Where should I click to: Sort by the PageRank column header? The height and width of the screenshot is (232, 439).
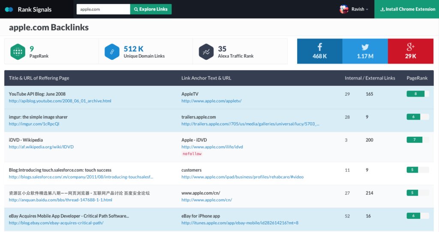[417, 78]
